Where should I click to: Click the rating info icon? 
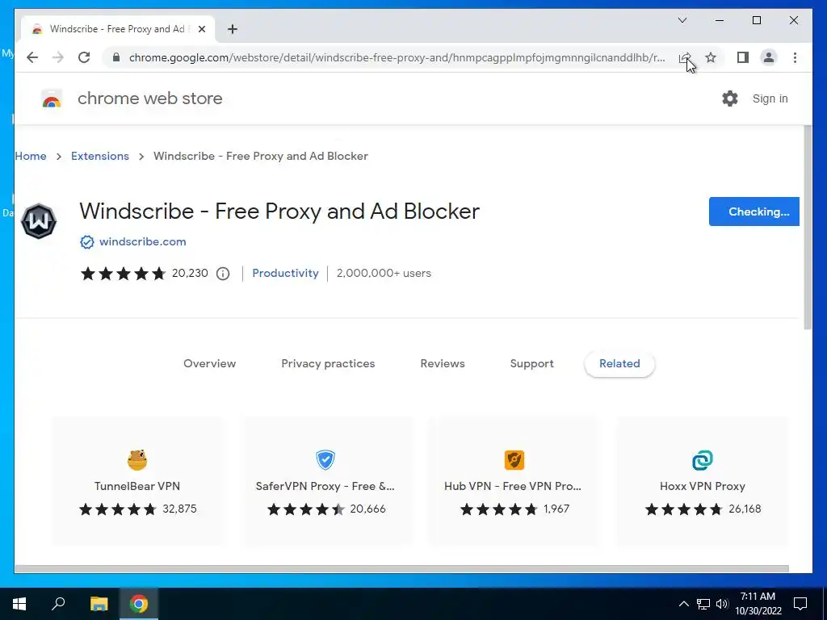click(223, 274)
